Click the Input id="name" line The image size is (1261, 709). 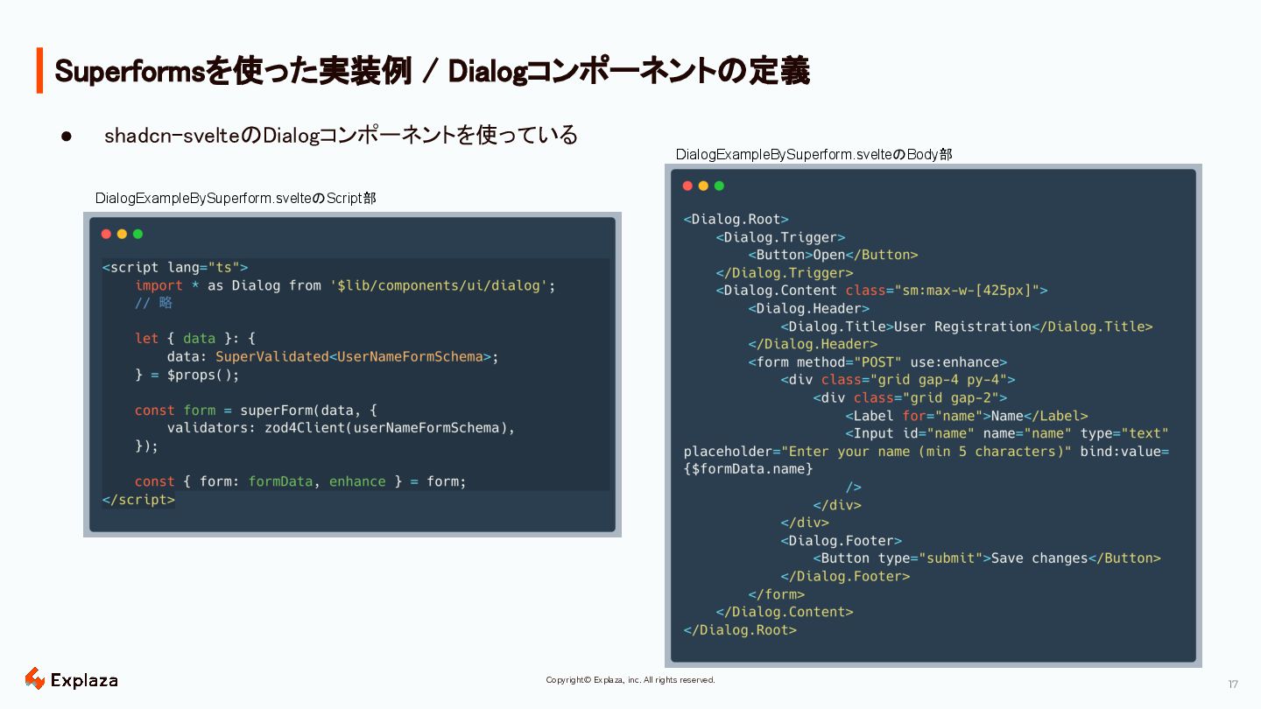pyautogui.click(x=1008, y=433)
